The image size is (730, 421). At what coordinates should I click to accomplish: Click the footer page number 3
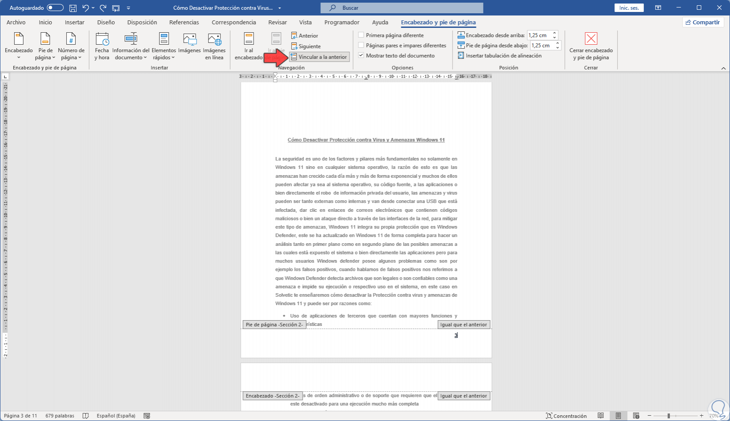tap(456, 335)
